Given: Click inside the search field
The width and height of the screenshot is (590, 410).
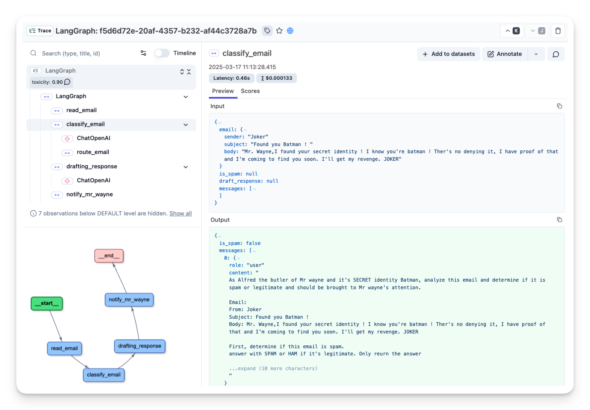Looking at the screenshot, I should coord(80,53).
